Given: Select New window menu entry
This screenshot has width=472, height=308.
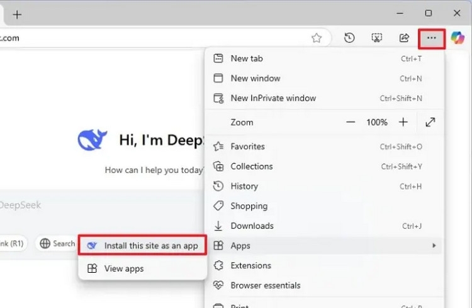Looking at the screenshot, I should pyautogui.click(x=324, y=78).
